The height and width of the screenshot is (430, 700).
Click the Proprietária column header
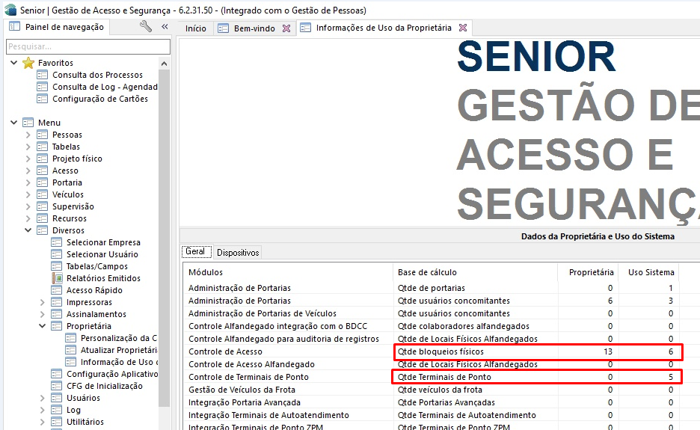588,272
